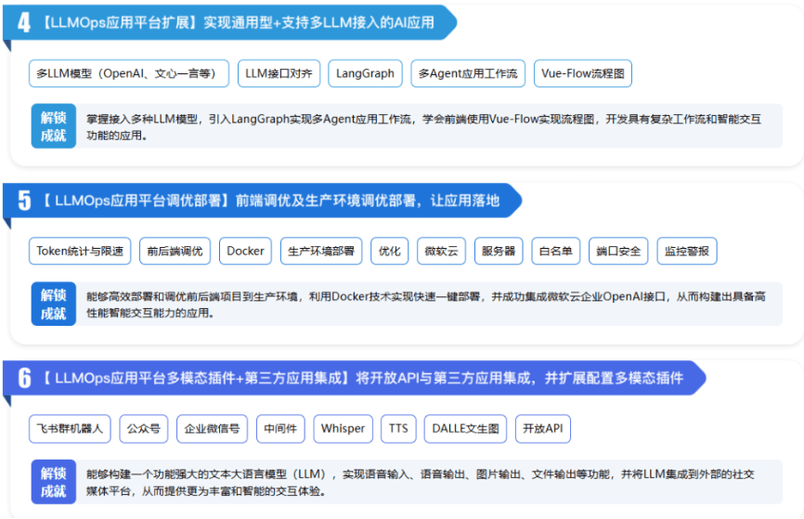Select the 多Agent应用工作流 tag
804x519 pixels.
click(x=468, y=73)
